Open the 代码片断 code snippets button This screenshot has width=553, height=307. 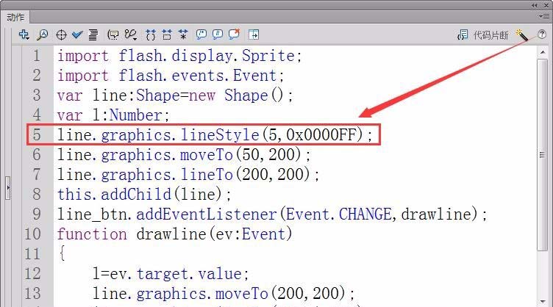[482, 35]
